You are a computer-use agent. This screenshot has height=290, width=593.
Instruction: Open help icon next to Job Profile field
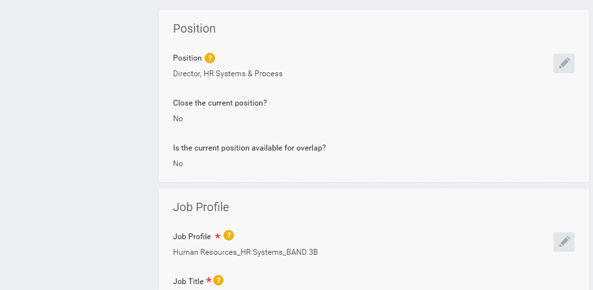229,235
